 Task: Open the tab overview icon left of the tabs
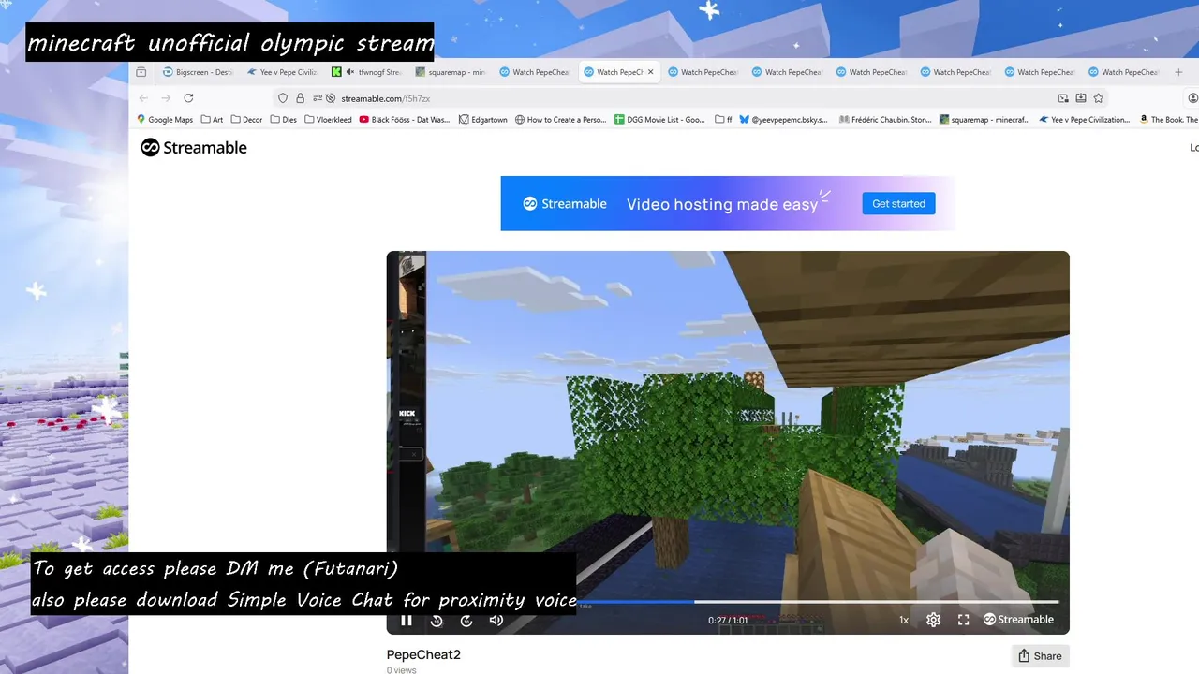coord(141,72)
